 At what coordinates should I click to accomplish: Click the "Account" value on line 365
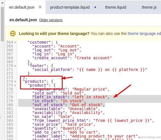(x=69, y=46)
